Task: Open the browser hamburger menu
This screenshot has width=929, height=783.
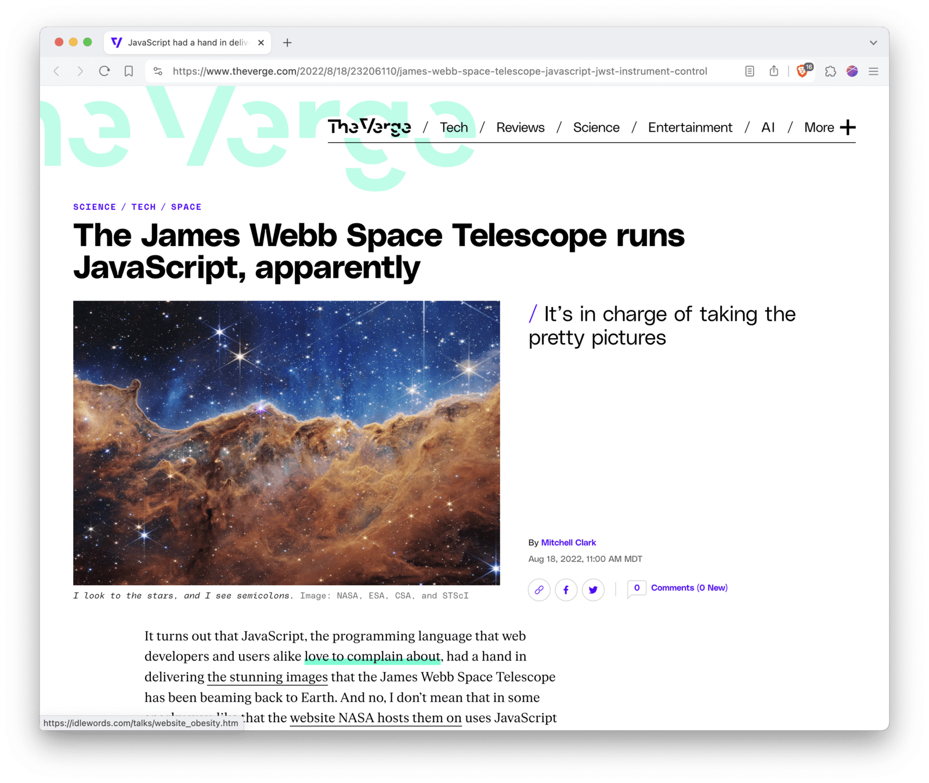Action: [873, 71]
